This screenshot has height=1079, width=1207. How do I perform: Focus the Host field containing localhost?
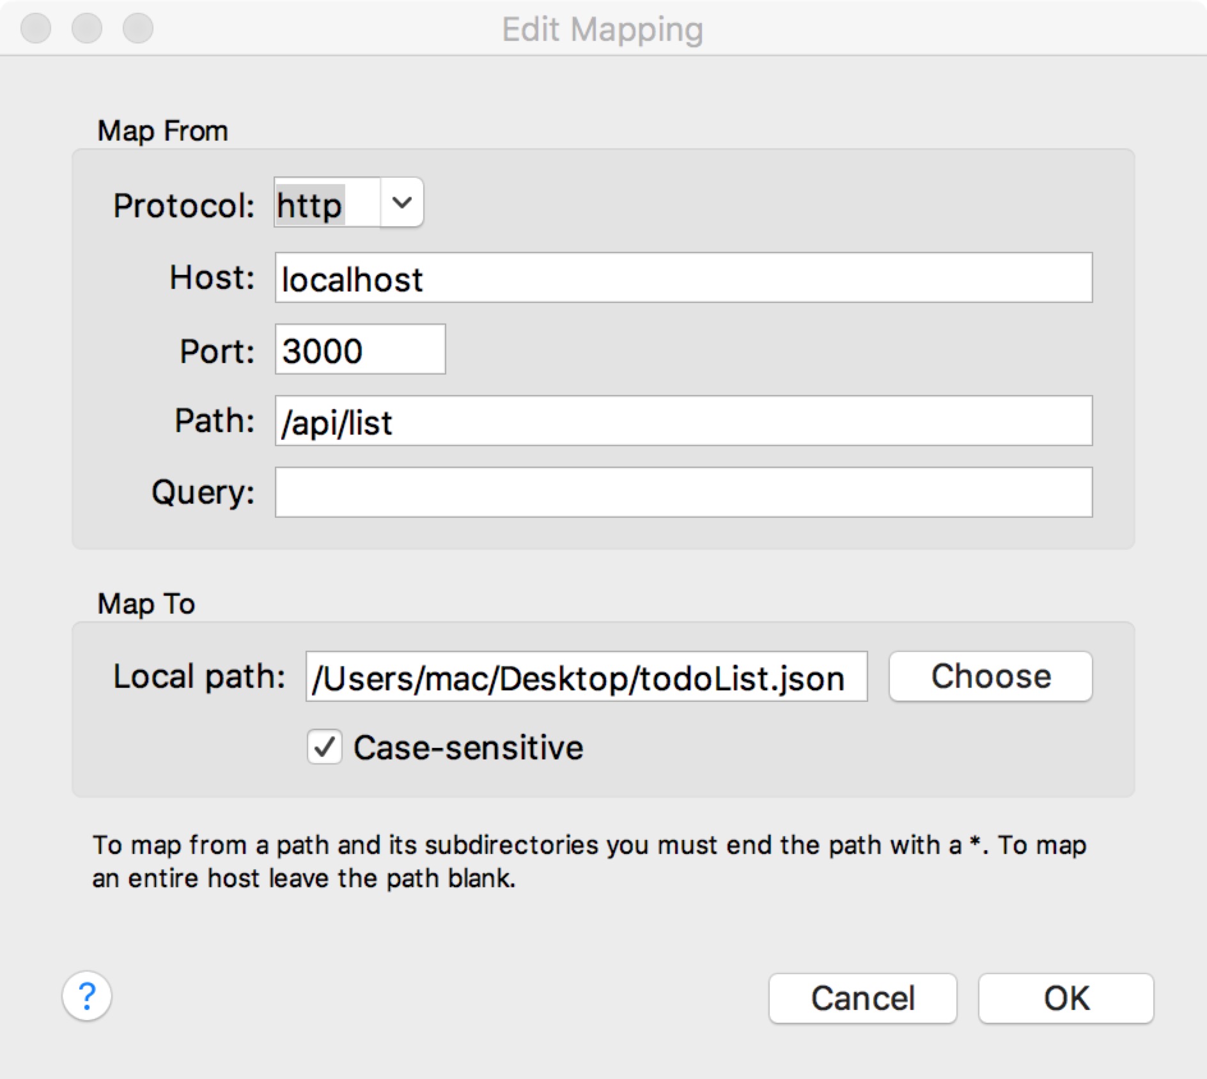click(x=683, y=278)
